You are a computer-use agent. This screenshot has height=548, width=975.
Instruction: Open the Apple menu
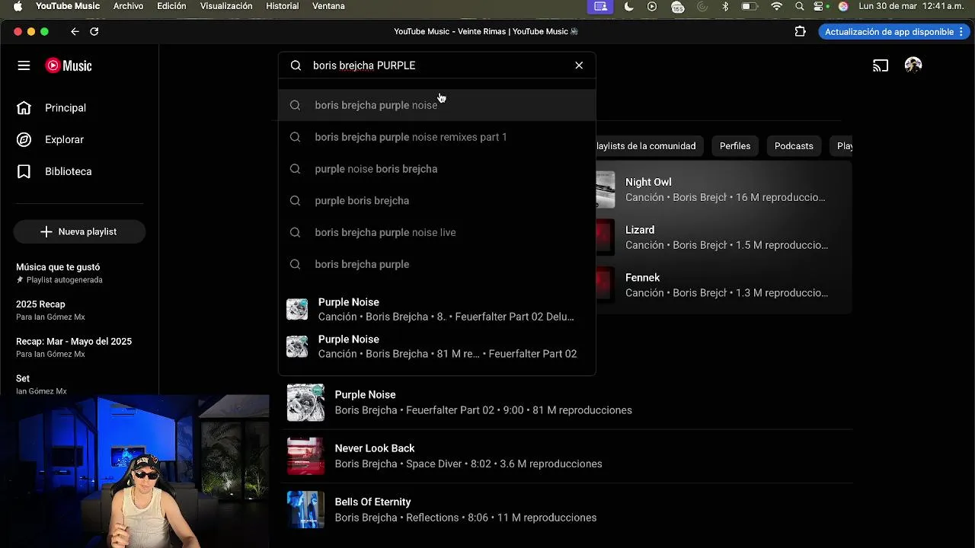pyautogui.click(x=18, y=6)
